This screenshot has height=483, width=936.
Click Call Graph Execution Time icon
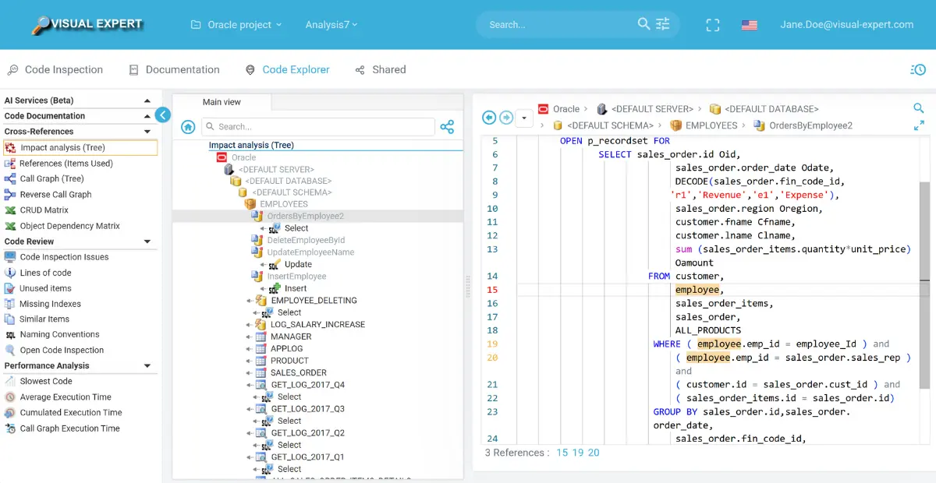coord(10,428)
